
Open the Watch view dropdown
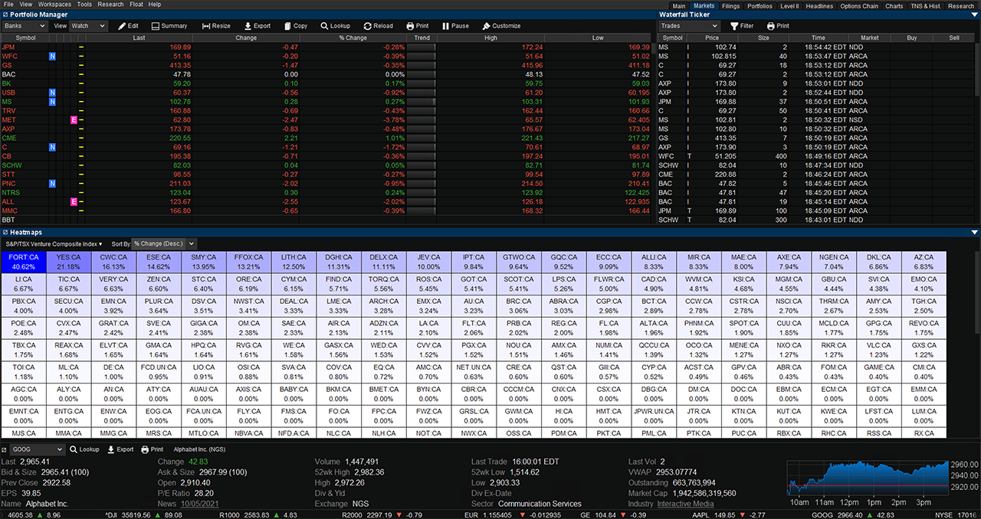88,26
